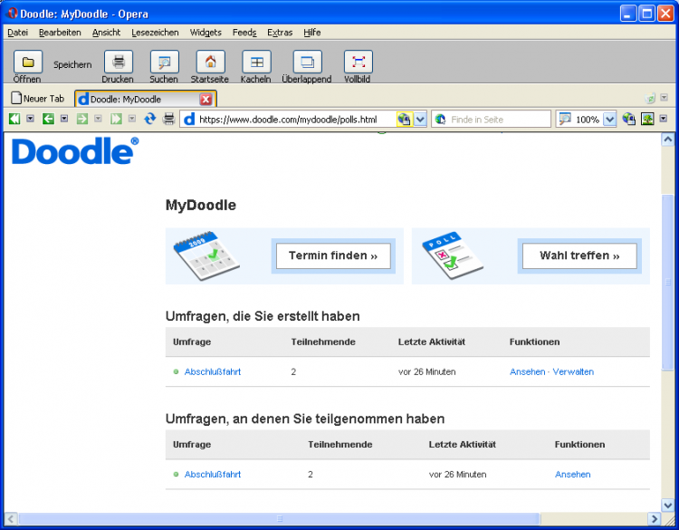The height and width of the screenshot is (530, 679).
Task: Open the Feeds menu
Action: (x=244, y=33)
